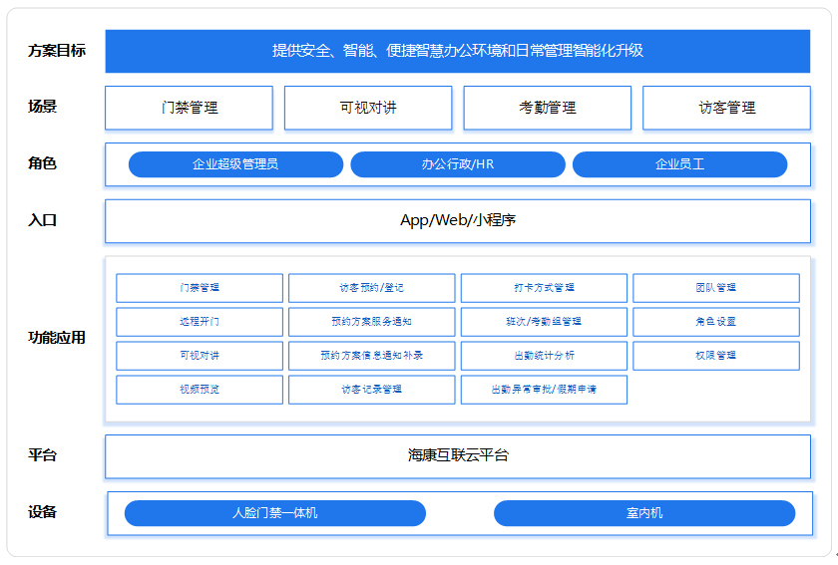
Task: Click the 方案目标 blue banner
Action: click(x=457, y=51)
